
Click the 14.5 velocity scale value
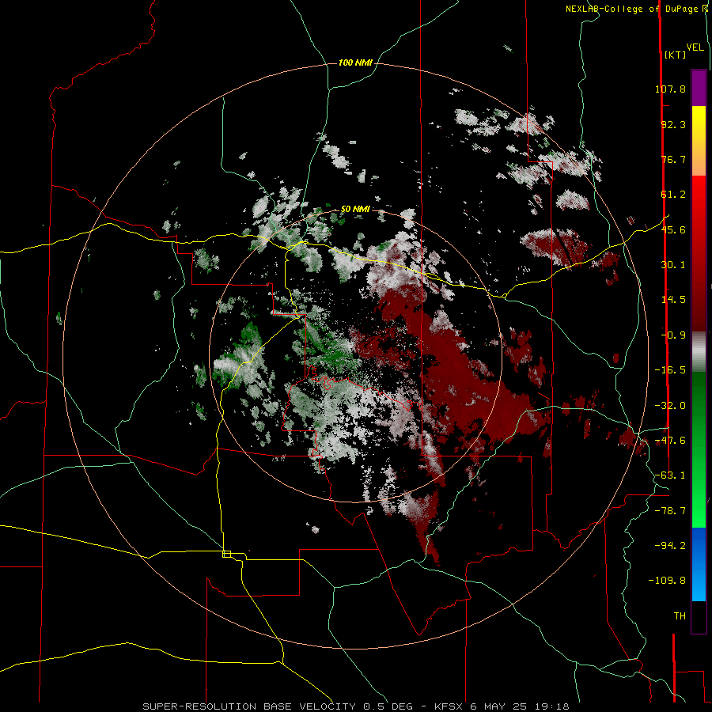[673, 300]
